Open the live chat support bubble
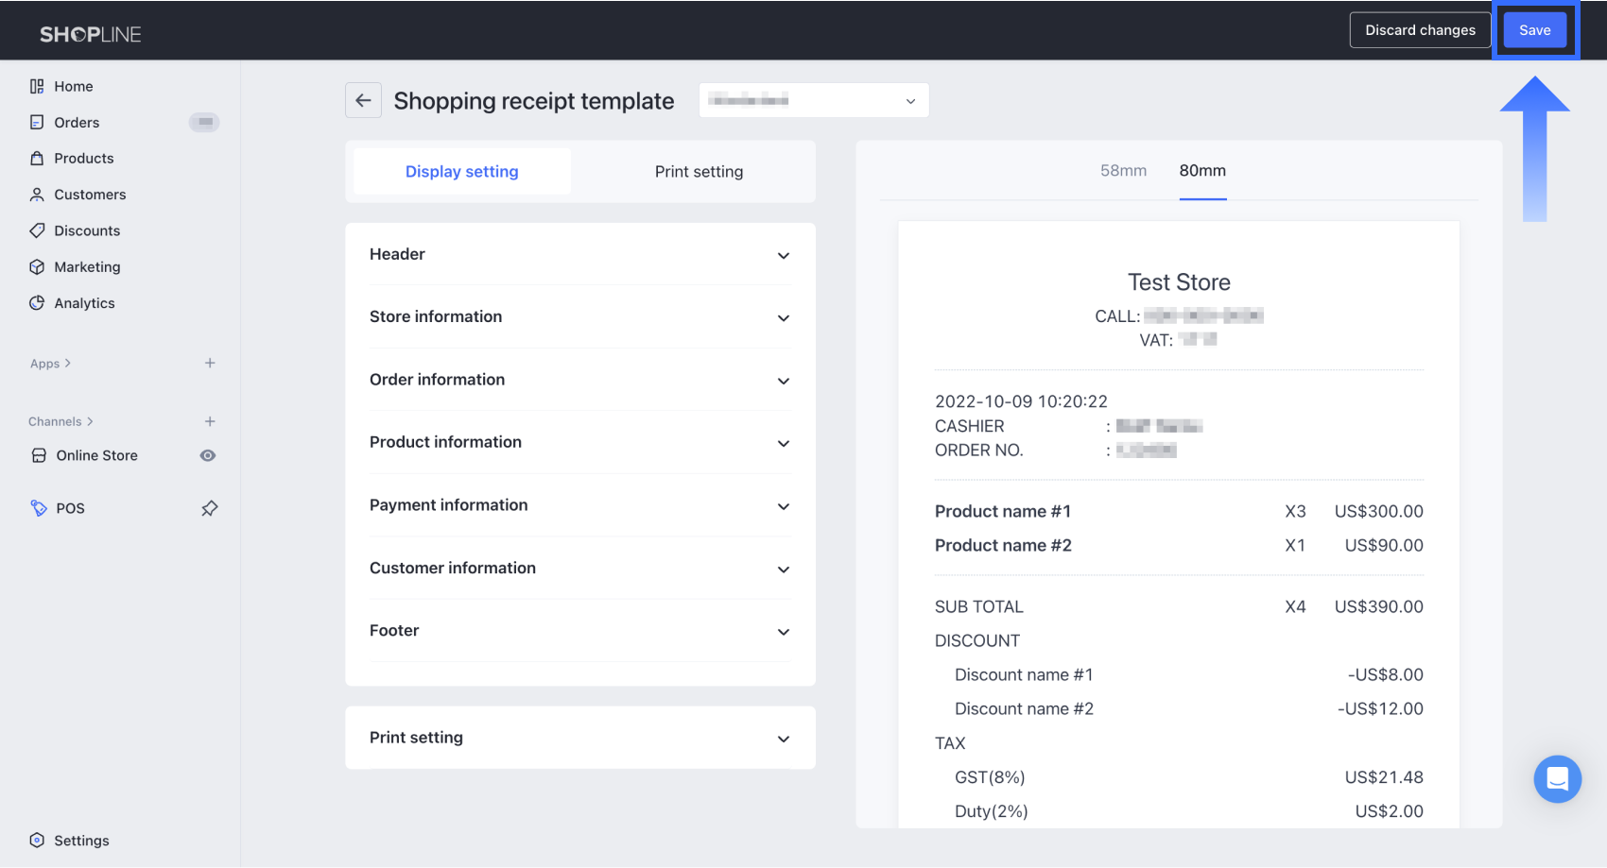This screenshot has height=868, width=1607. (1557, 779)
